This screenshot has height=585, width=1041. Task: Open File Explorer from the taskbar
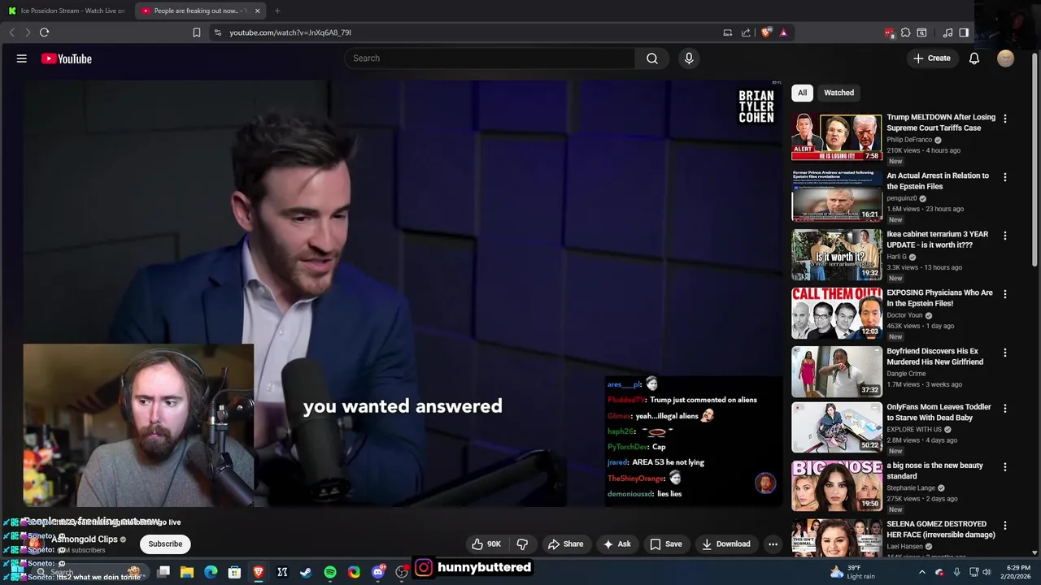(187, 572)
